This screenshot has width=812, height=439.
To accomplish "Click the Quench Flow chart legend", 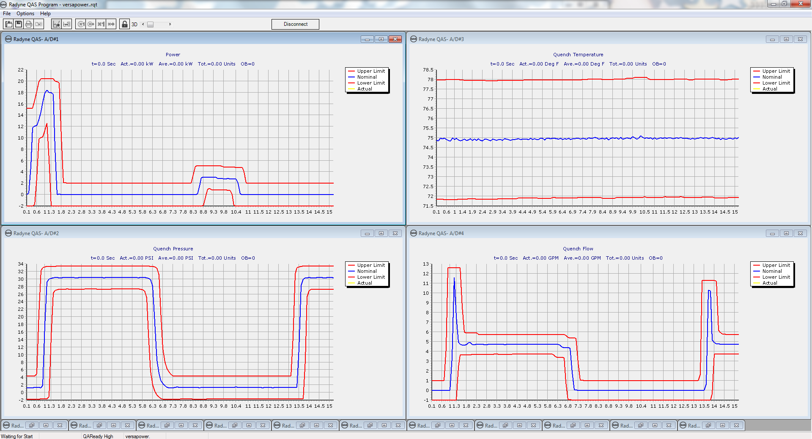I will click(772, 274).
